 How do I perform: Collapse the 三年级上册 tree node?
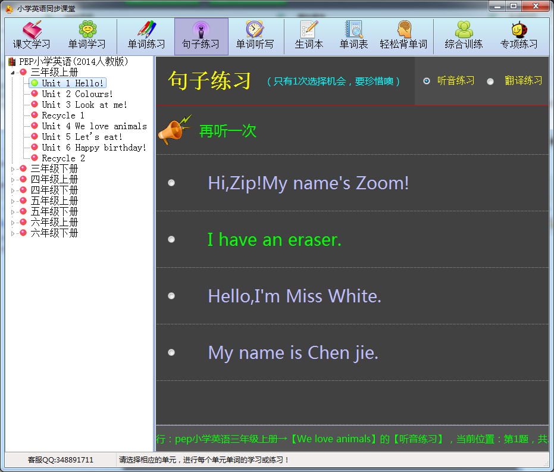point(13,73)
